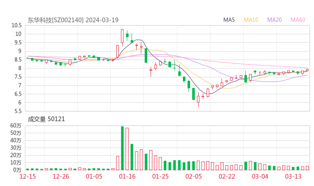This screenshot has height=186, width=314.
Task: Click the MA5 legend label
Action: (x=229, y=20)
